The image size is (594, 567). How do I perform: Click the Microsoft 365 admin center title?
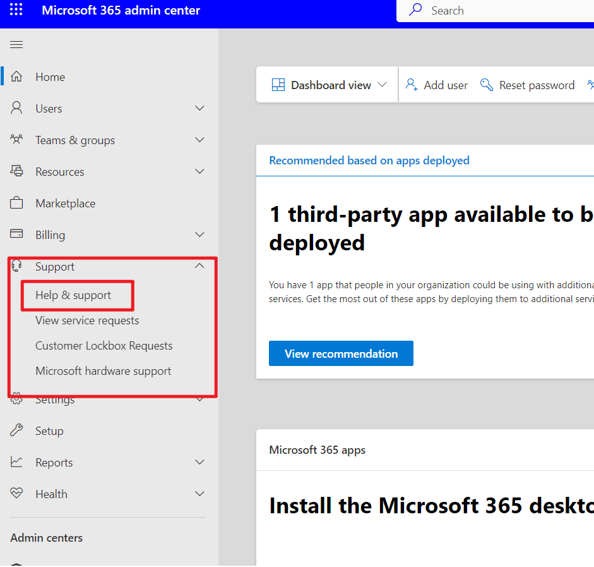(121, 10)
